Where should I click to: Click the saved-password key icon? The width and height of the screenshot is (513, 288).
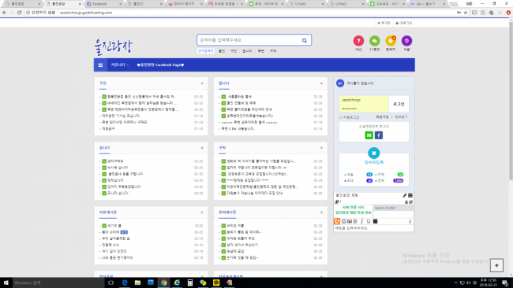pyautogui.click(x=459, y=13)
